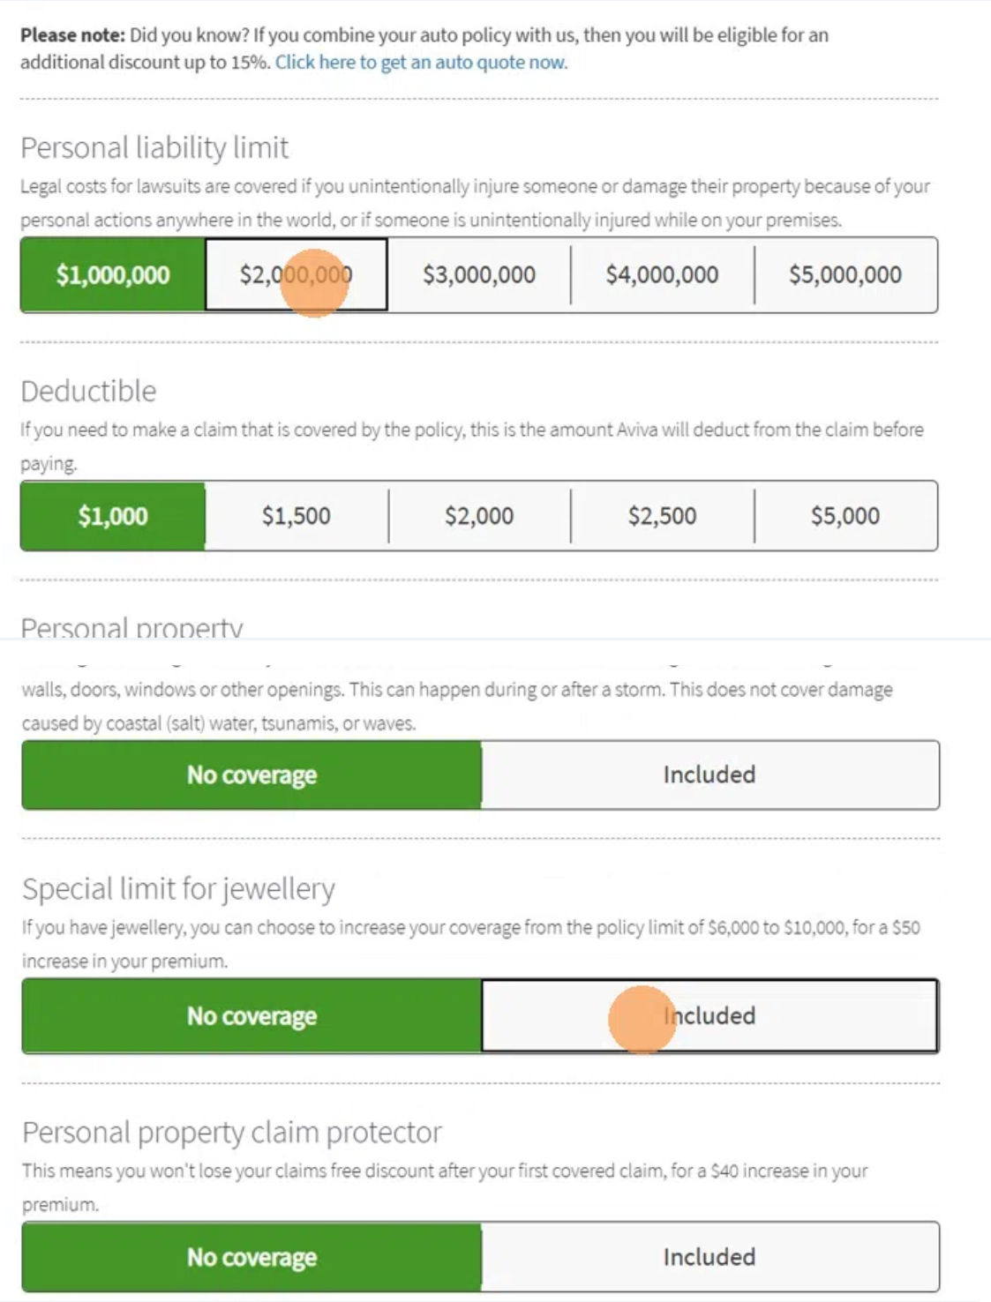Select No coverage for claim protector
Image resolution: width=991 pixels, height=1302 pixels.
pyautogui.click(x=252, y=1257)
